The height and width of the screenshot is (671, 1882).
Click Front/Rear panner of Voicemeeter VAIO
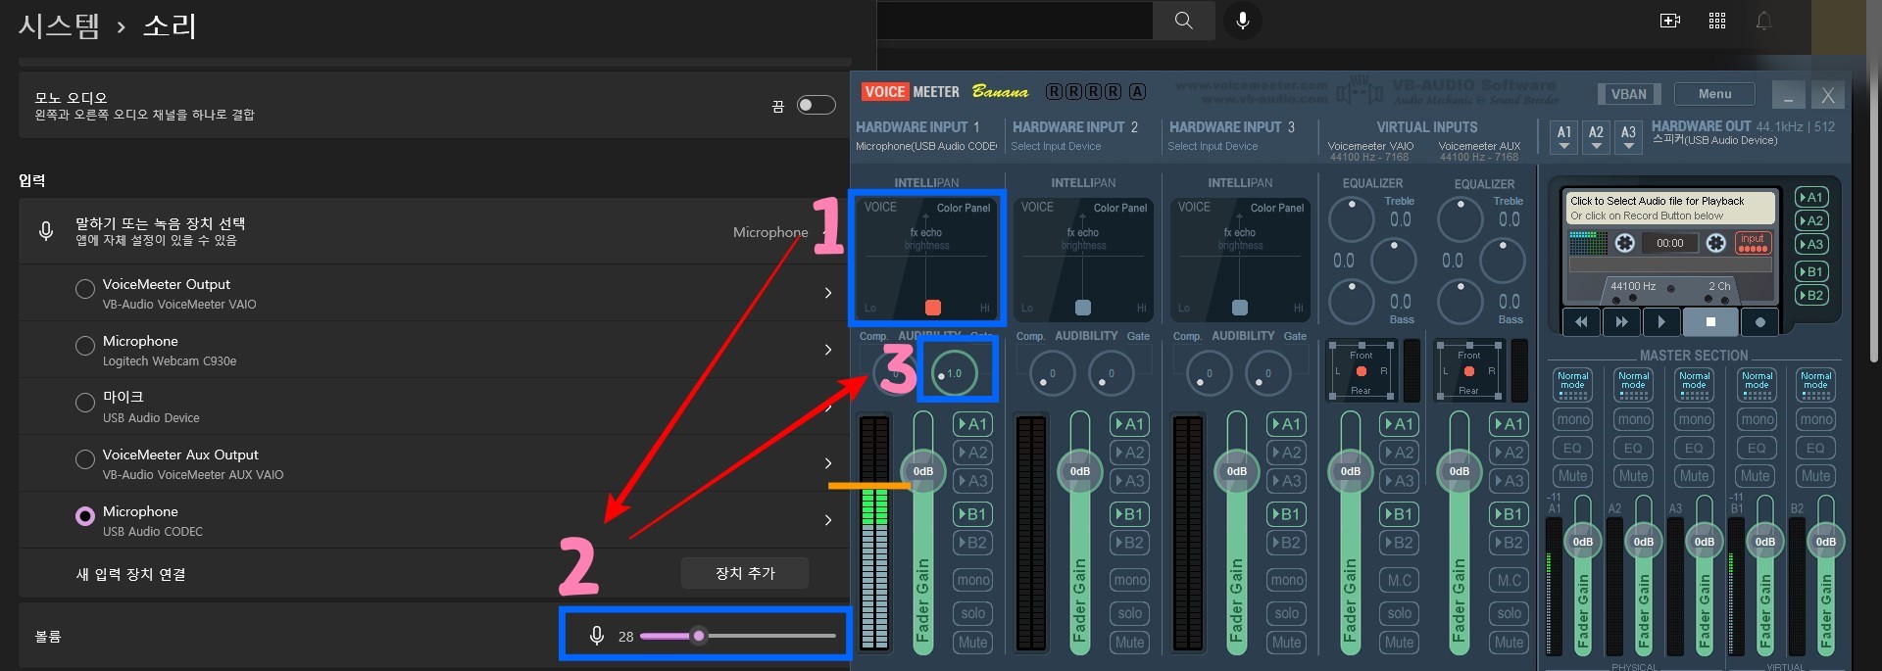[1361, 371]
